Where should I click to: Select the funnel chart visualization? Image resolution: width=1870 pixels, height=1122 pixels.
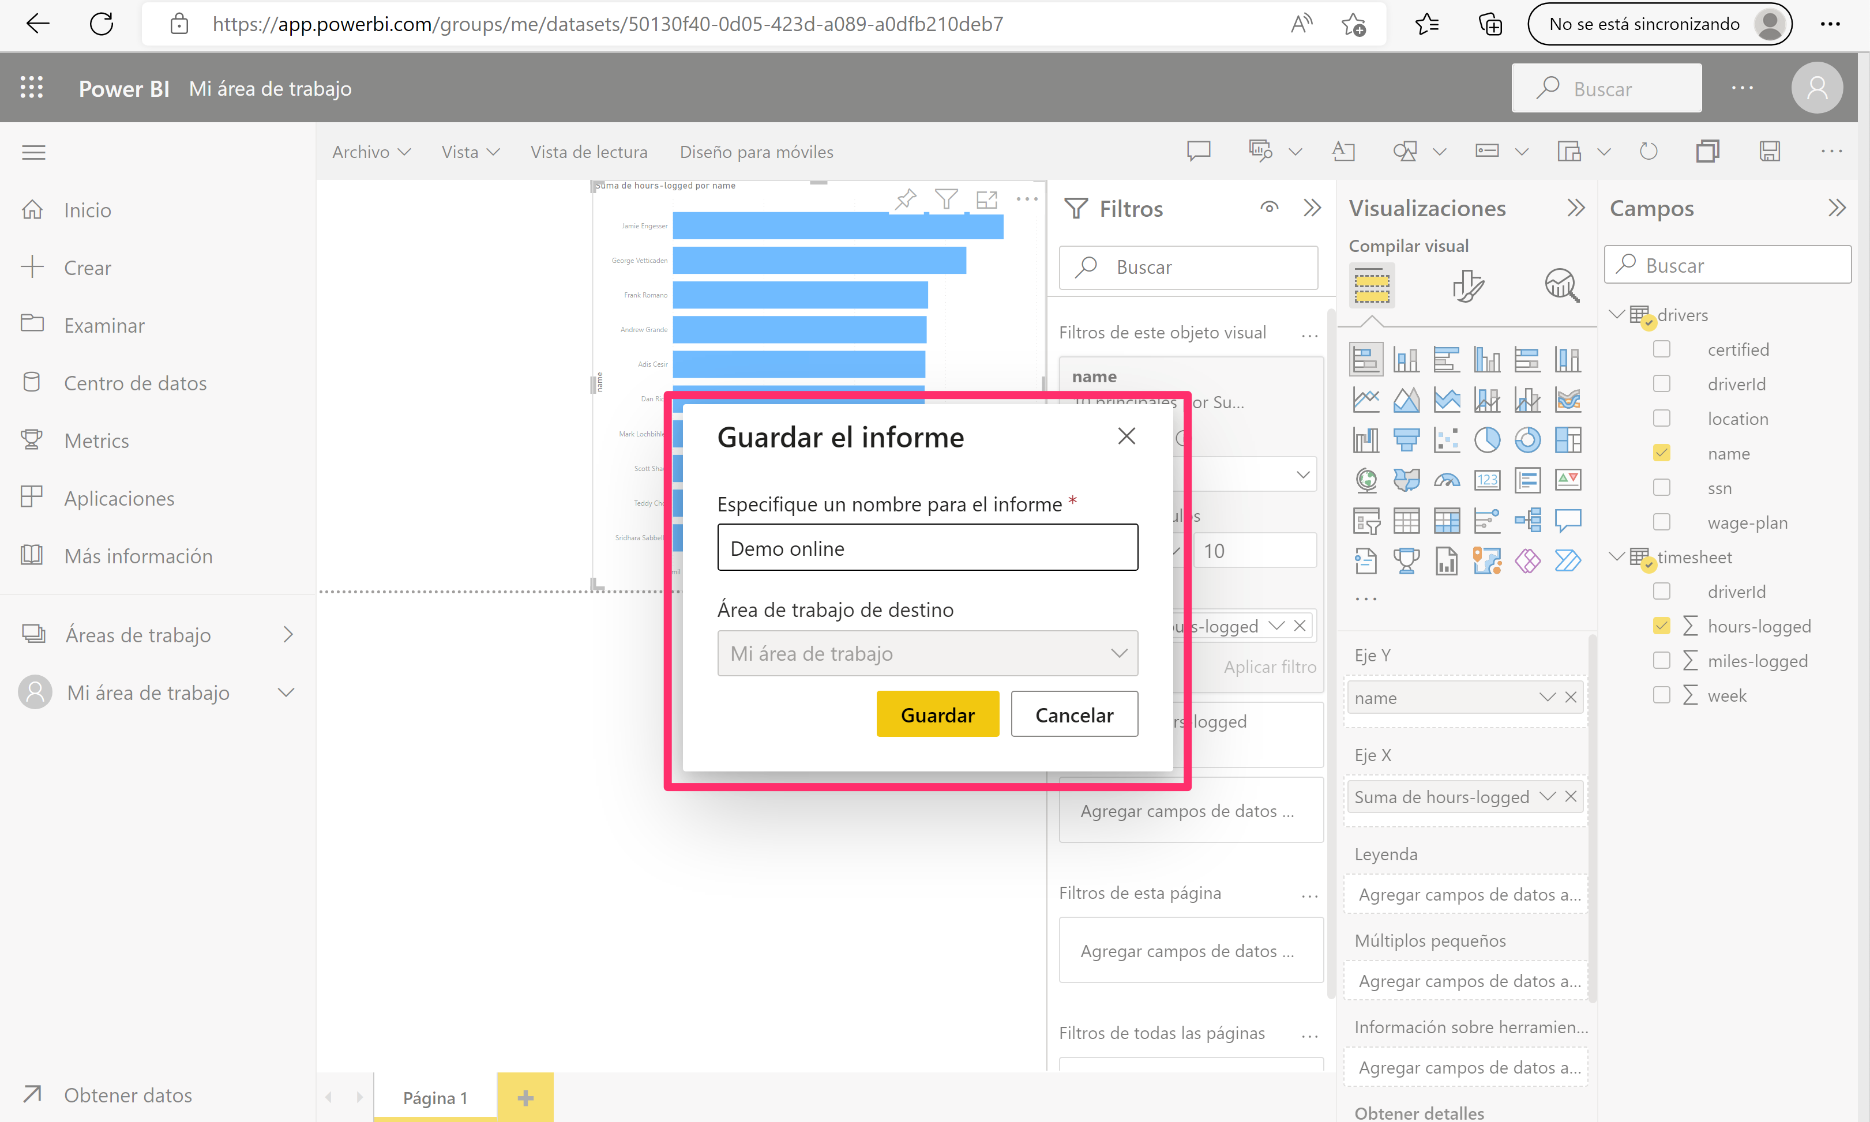tap(1406, 439)
